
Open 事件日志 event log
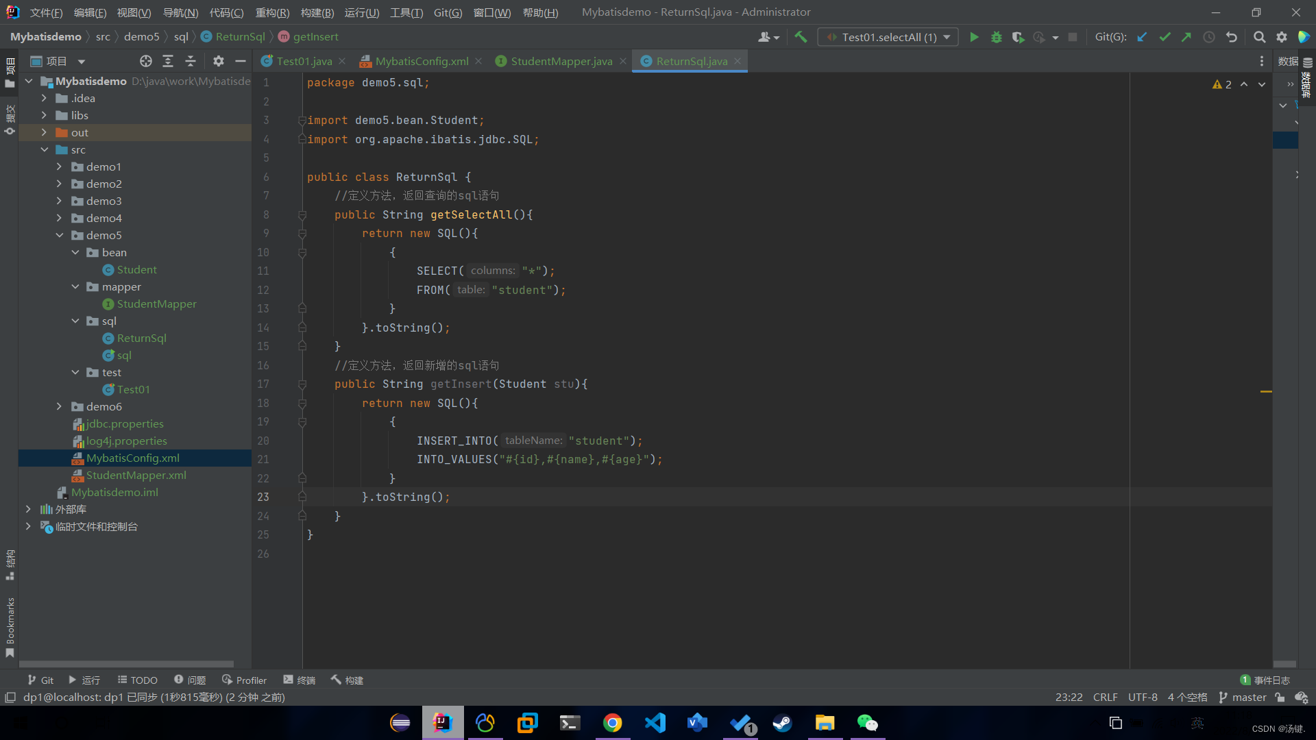point(1265,680)
